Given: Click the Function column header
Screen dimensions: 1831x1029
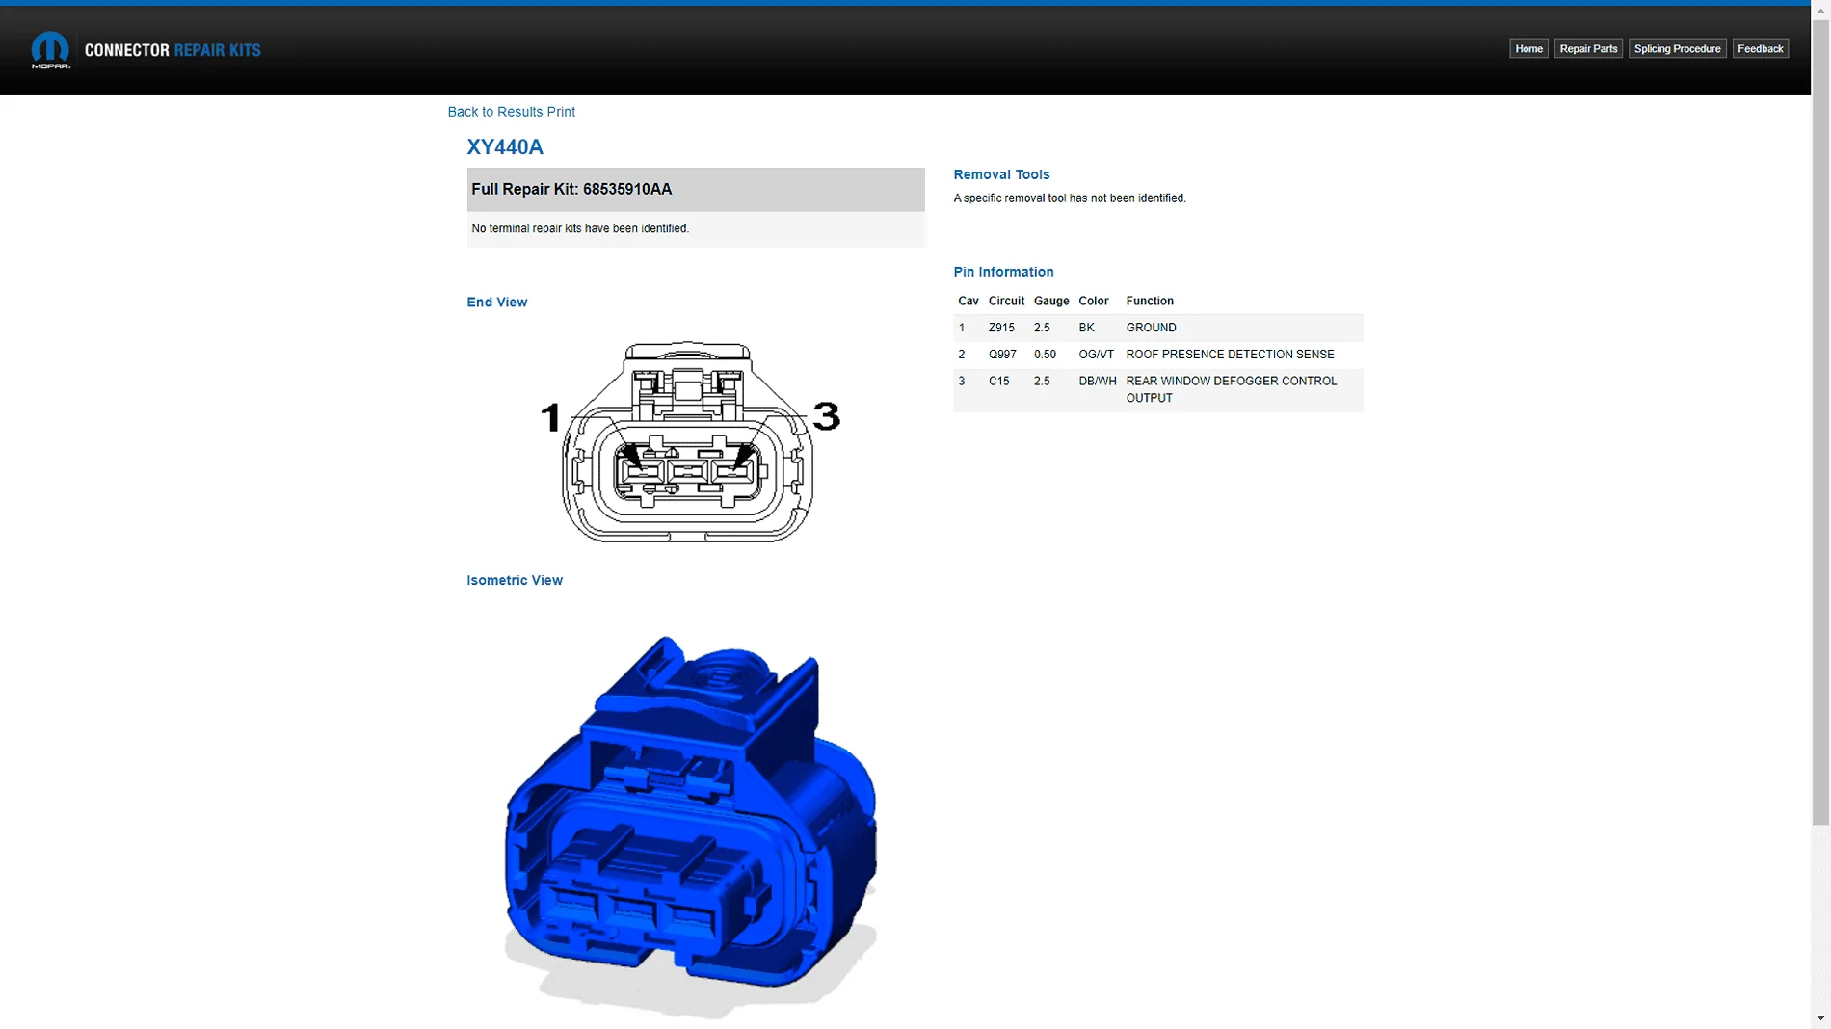Looking at the screenshot, I should pyautogui.click(x=1150, y=302).
